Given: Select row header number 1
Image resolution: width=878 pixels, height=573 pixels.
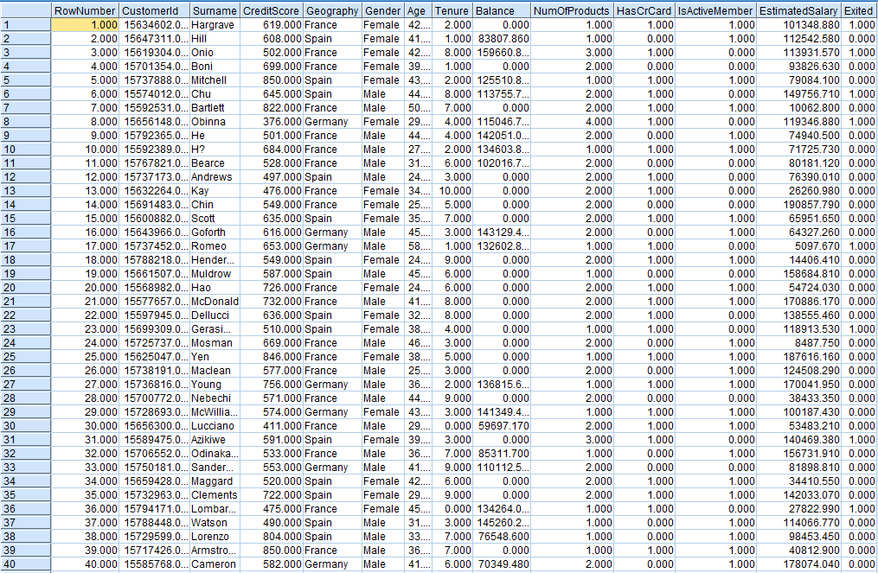Looking at the screenshot, I should (25, 25).
